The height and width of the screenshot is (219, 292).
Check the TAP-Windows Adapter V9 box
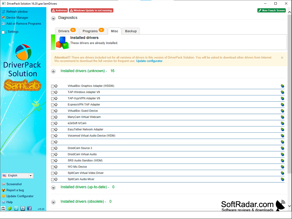pyautogui.click(x=52, y=92)
